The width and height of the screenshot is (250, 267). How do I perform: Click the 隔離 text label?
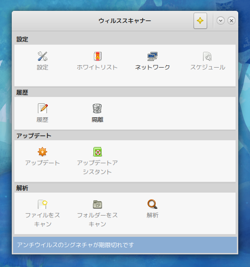point(97,120)
